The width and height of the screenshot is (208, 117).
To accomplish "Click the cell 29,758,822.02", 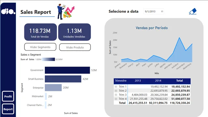I will click(159, 99).
